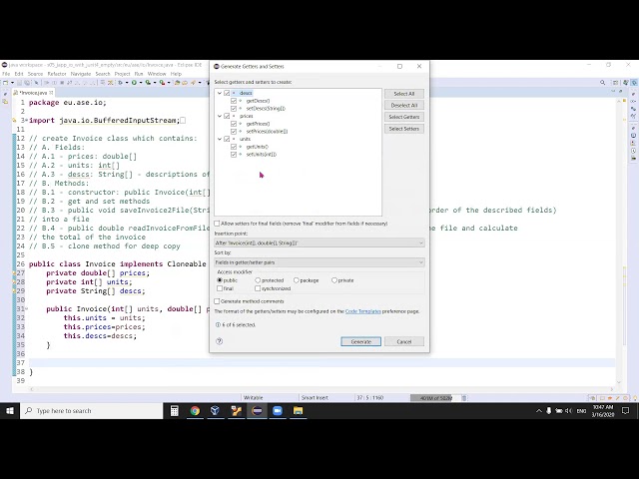Screen dimensions: 639x479
Task: Click the Open Perspective icon
Action: point(615,83)
